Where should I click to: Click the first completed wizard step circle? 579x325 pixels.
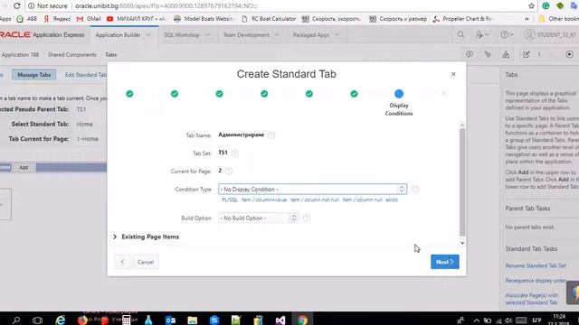pos(129,94)
